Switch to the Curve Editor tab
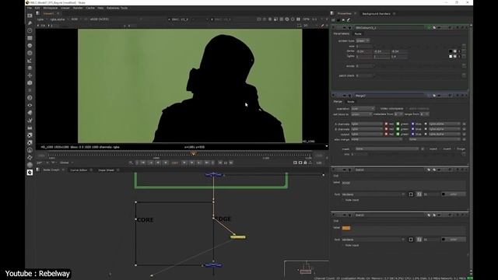The image size is (498, 280). pos(79,170)
